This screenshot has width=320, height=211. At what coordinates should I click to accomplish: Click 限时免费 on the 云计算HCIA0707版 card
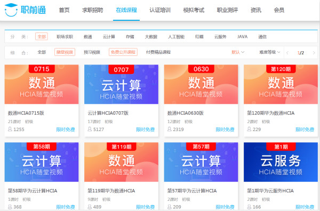pos(145,129)
